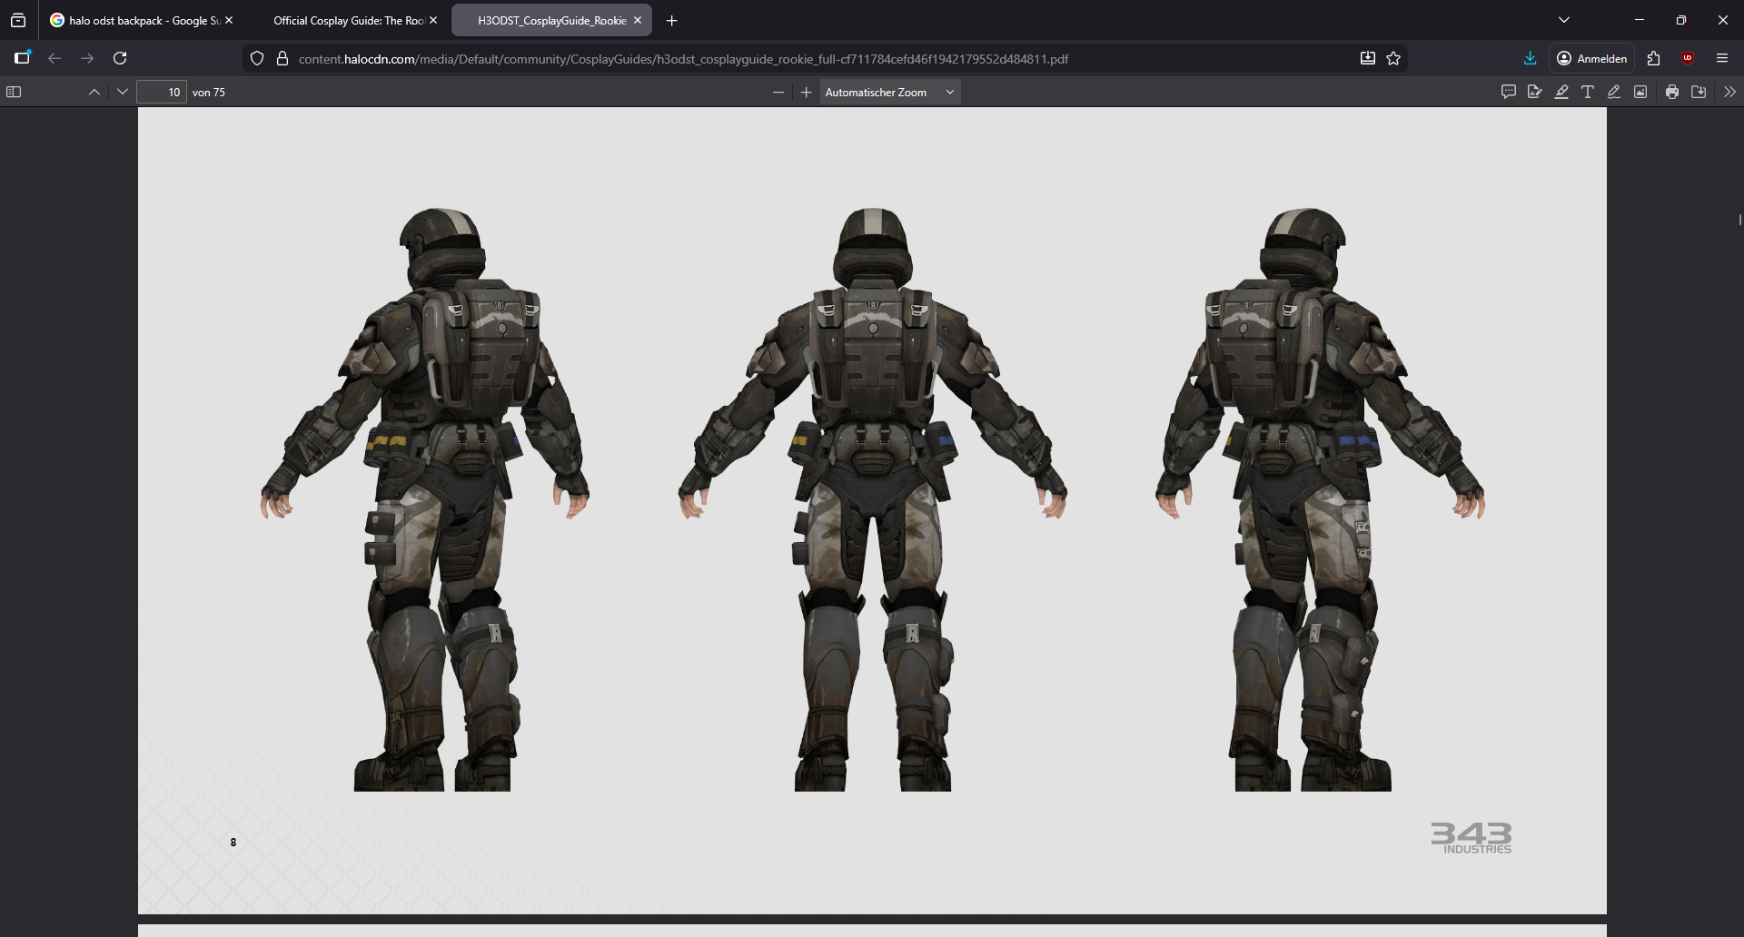Toggle the PDF sidebar panel

14,92
